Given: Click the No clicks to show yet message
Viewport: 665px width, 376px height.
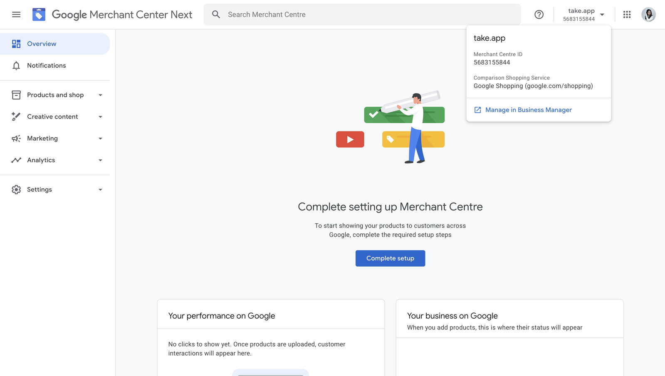Looking at the screenshot, I should tap(257, 349).
